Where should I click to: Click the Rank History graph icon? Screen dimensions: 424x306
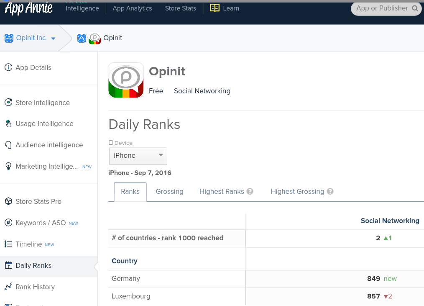tap(8, 287)
